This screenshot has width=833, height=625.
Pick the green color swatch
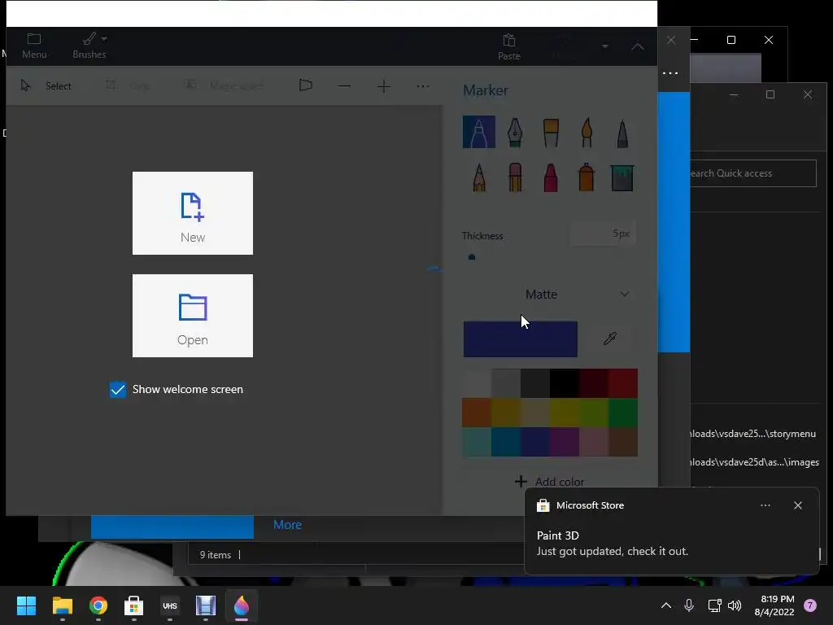(x=622, y=413)
